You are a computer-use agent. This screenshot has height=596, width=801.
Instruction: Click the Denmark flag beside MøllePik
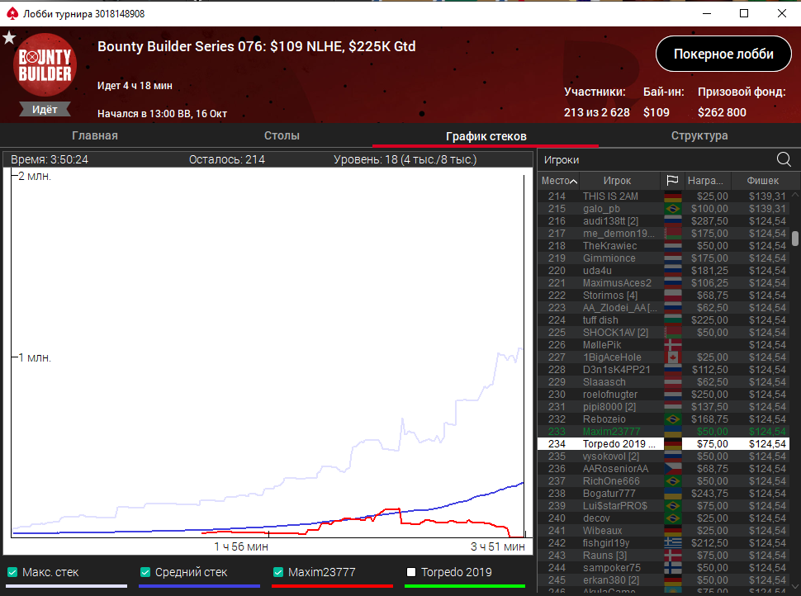click(x=673, y=345)
